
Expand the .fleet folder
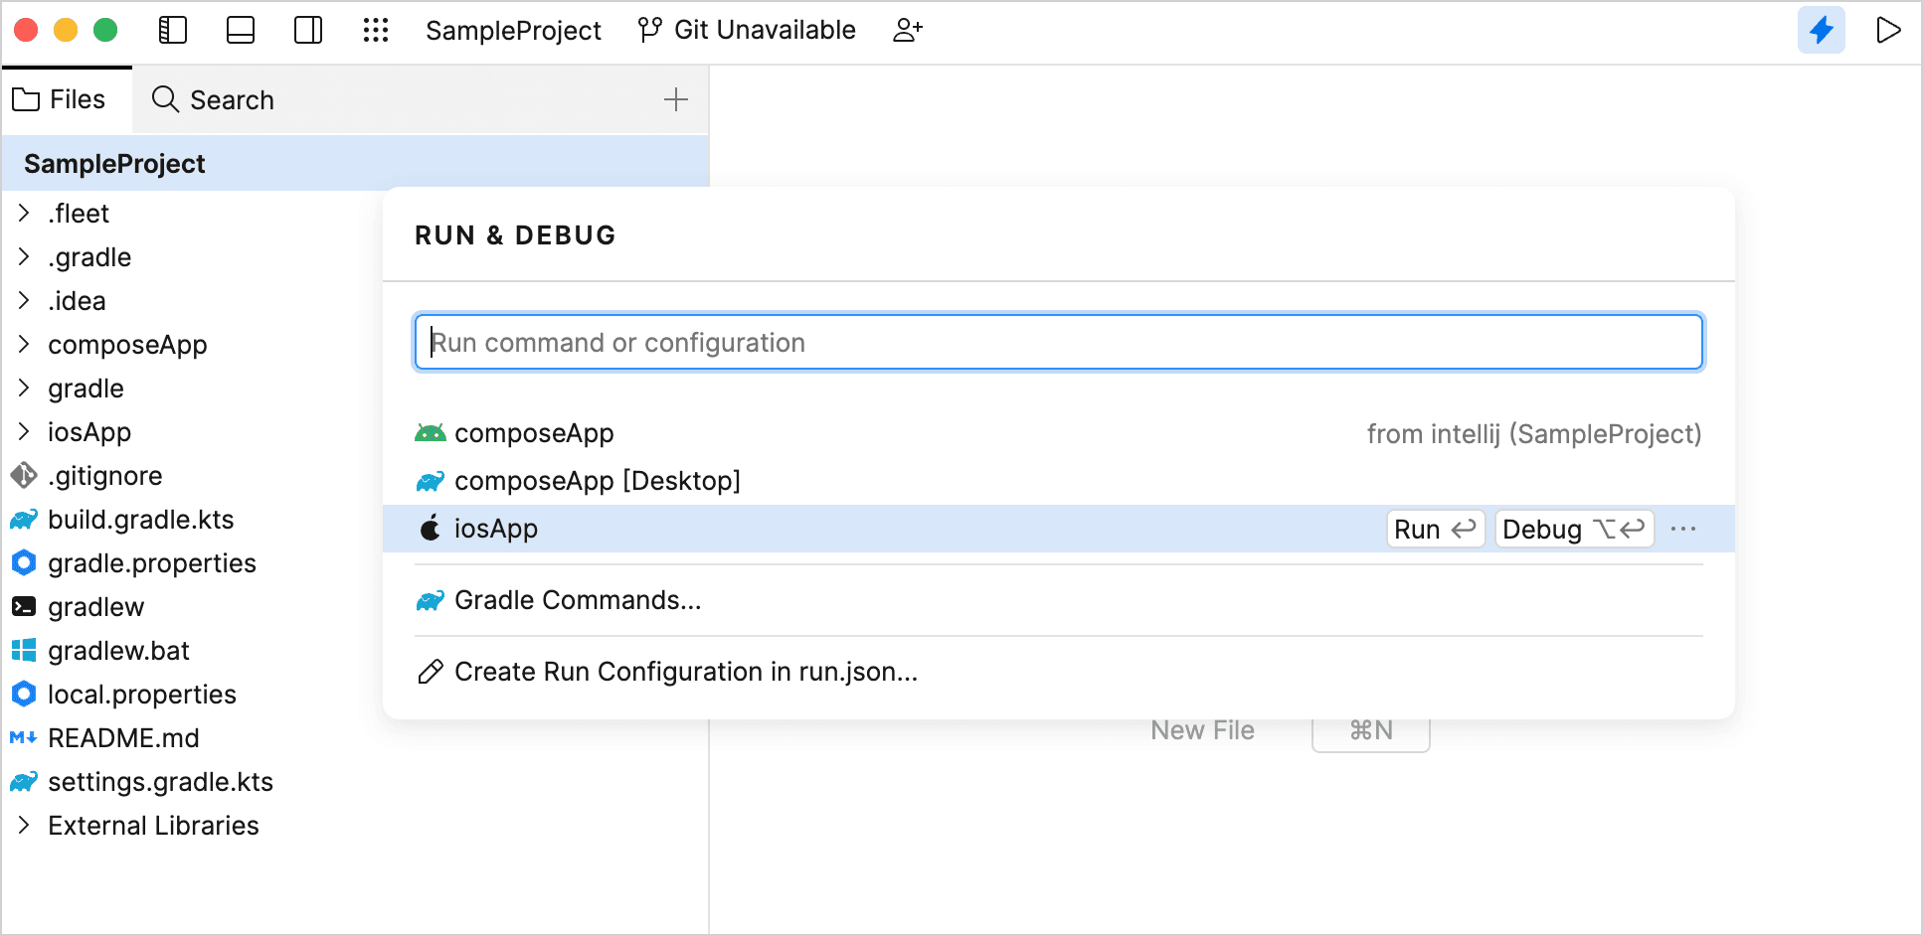click(24, 214)
